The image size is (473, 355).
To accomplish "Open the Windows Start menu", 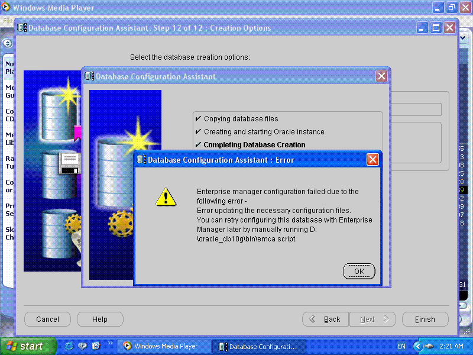I will click(x=28, y=346).
